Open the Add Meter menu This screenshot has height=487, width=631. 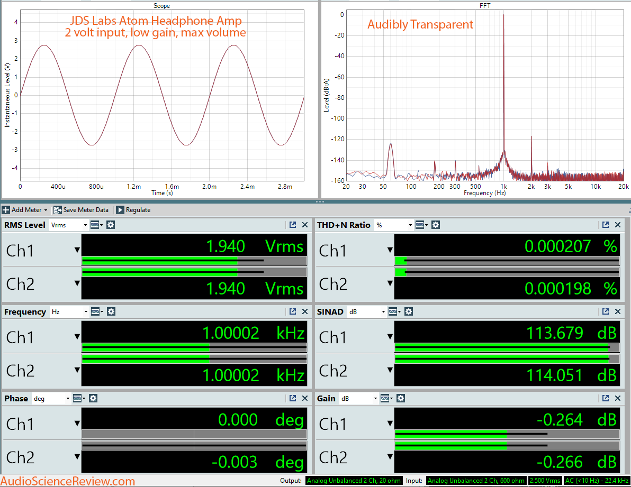[x=24, y=210]
